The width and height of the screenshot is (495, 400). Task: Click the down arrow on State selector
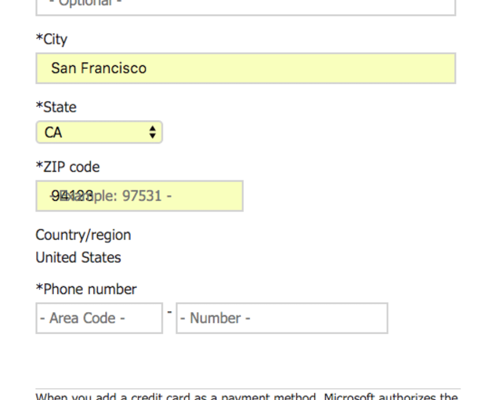(x=154, y=135)
